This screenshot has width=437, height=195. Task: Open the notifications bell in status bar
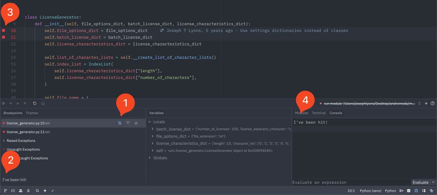point(28,191)
